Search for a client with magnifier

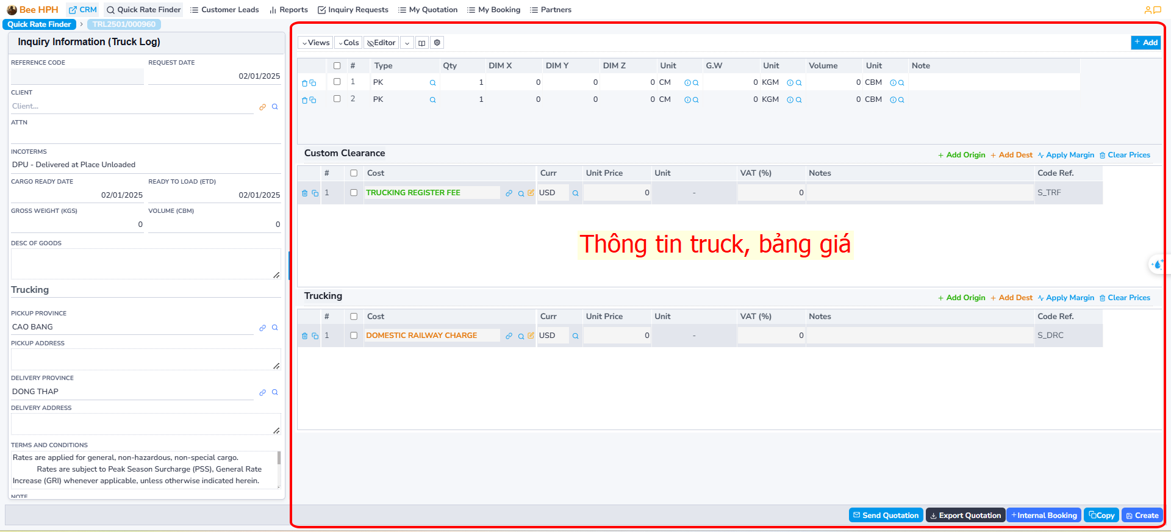[274, 107]
